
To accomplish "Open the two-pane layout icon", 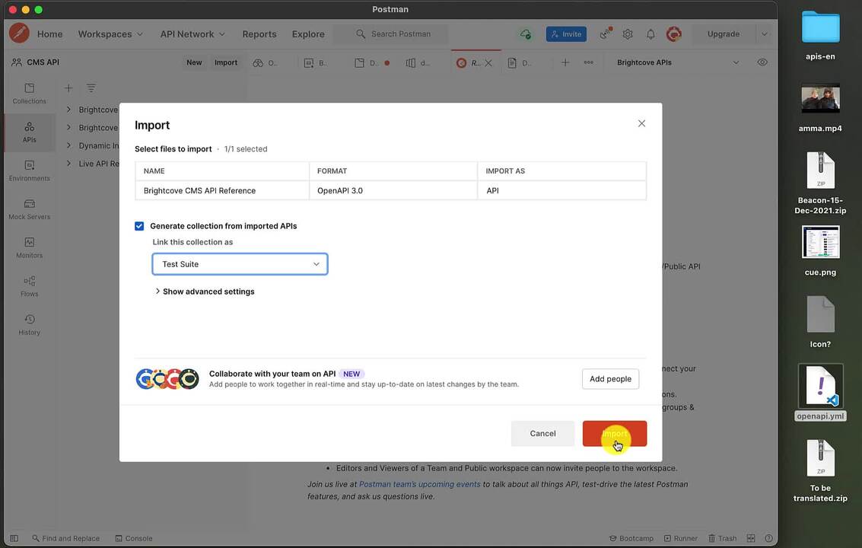I will coord(751,538).
